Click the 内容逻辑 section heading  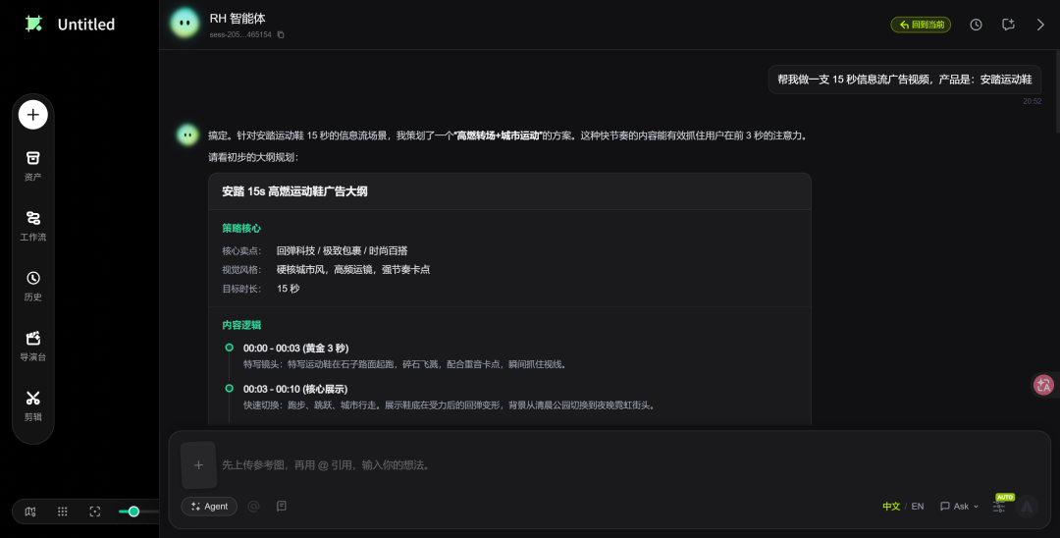tap(241, 325)
